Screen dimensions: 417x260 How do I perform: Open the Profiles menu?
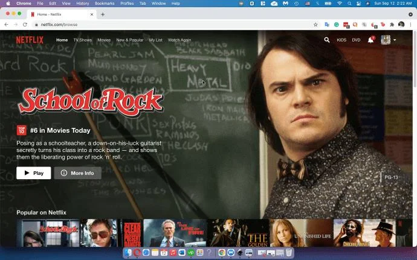(x=127, y=4)
